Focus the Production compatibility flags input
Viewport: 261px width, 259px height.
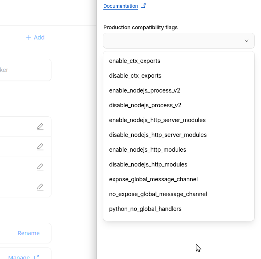pyautogui.click(x=173, y=41)
